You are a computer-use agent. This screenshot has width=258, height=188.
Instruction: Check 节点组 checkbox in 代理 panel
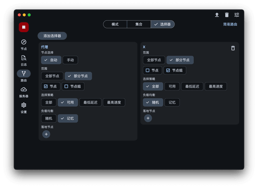point(73,86)
